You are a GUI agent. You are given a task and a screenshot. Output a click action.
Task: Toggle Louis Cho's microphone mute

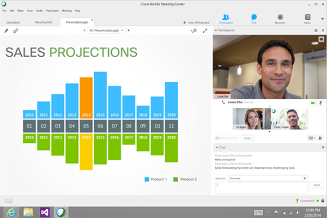(x=320, y=102)
